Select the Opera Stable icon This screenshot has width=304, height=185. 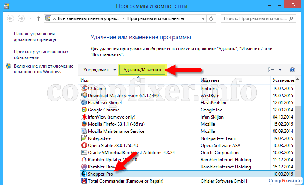[x=84, y=146]
